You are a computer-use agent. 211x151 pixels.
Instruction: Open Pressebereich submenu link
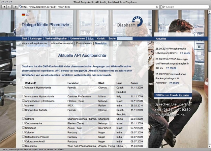point(84,43)
